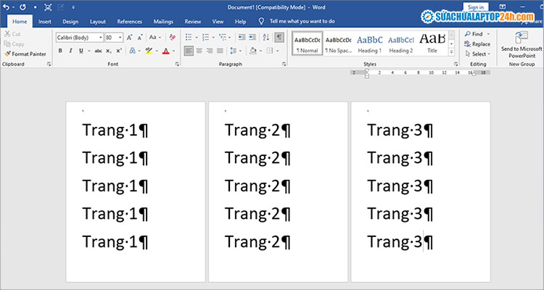Toggle Show/Hide paragraph marks
This screenshot has width=544, height=290.
[279, 37]
